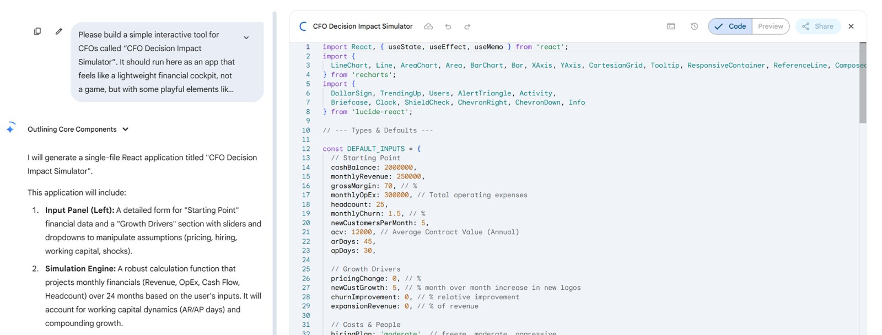Switch to the Code view
This screenshot has width=882, height=335.
click(730, 26)
